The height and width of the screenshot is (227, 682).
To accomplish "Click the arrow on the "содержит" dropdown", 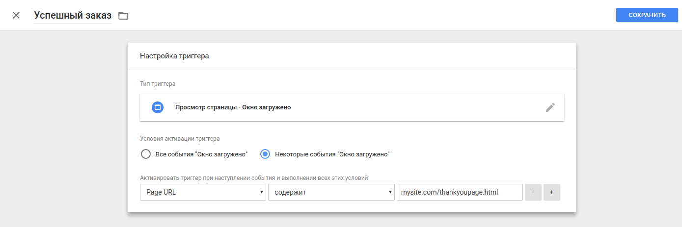I will [390, 192].
